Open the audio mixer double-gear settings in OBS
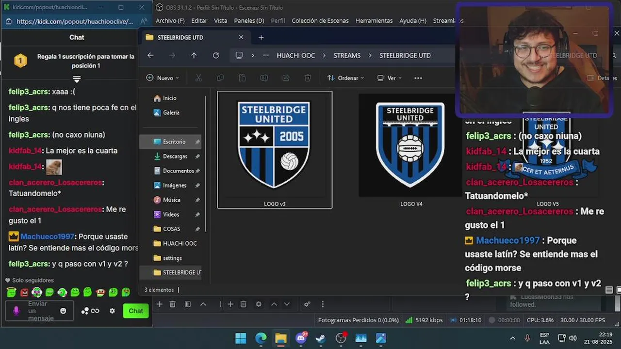 pos(307,304)
